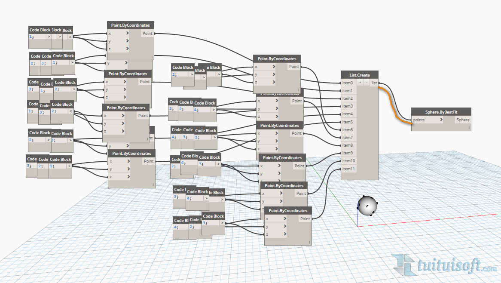Select the List.Create node title bar
The height and width of the screenshot is (283, 501).
(359, 75)
